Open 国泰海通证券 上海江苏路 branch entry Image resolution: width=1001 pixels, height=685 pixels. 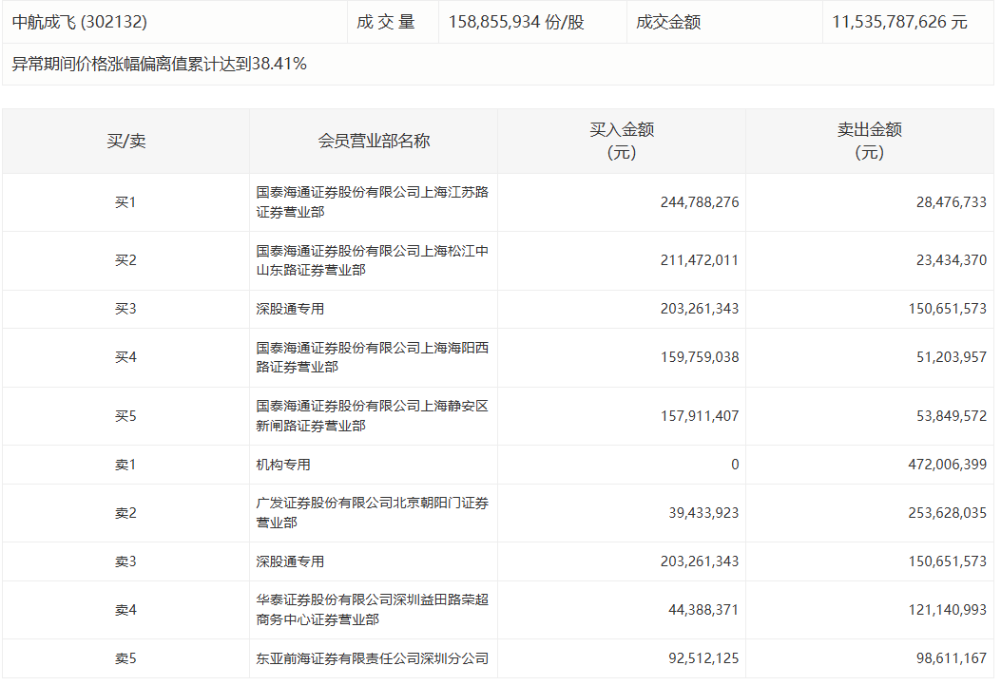[373, 201]
